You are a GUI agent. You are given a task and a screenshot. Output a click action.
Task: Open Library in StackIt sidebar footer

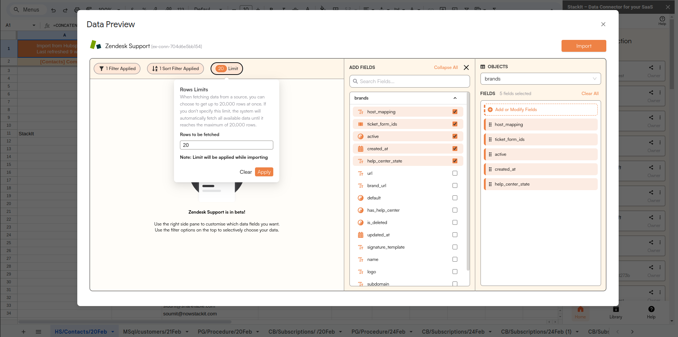point(616,312)
